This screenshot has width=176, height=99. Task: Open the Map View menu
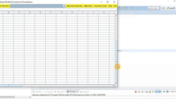tap(88, 6)
